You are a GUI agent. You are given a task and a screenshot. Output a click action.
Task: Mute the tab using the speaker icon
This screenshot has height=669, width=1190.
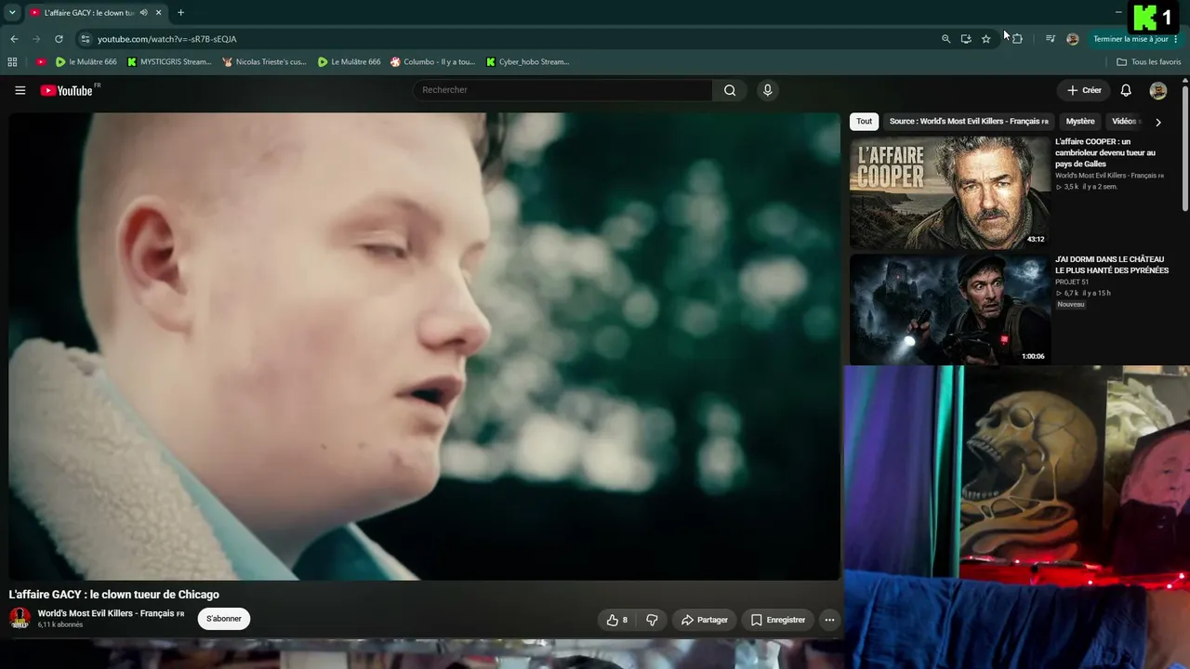pyautogui.click(x=143, y=13)
